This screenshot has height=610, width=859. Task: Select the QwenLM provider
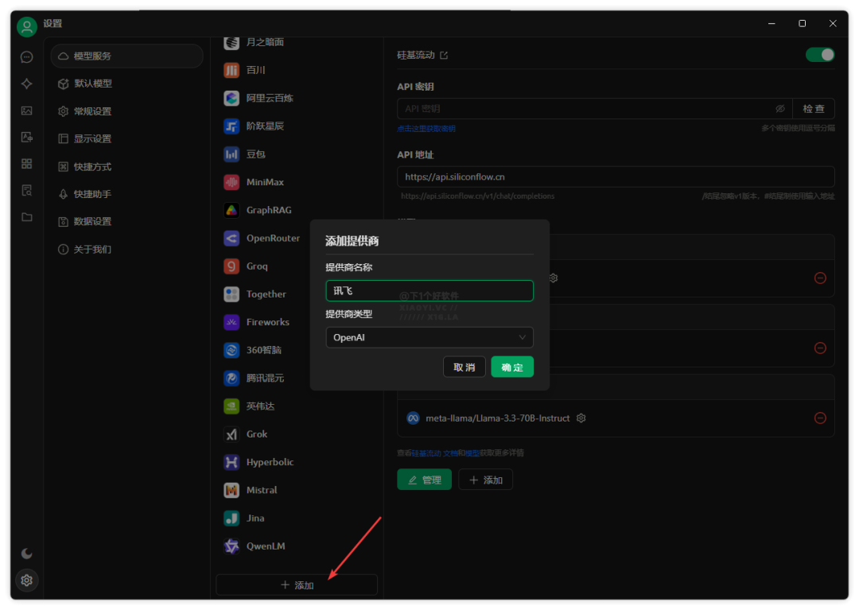(x=297, y=546)
